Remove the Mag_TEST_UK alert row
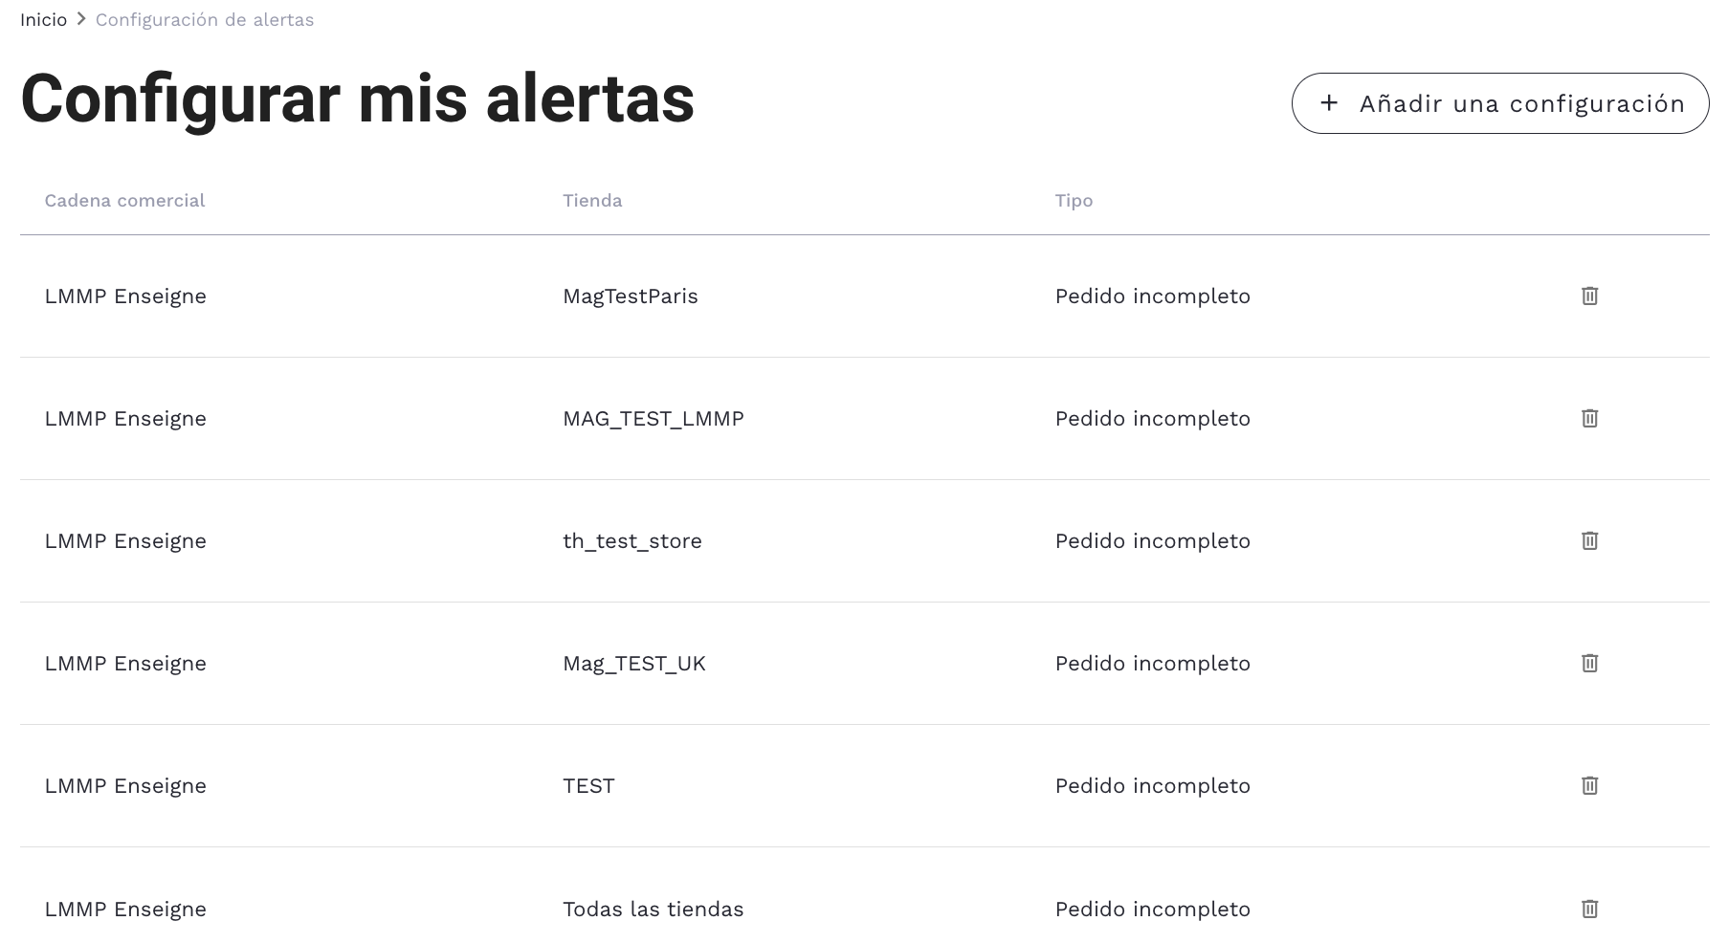Screen dimensions: 1728x943 pos(1589,664)
